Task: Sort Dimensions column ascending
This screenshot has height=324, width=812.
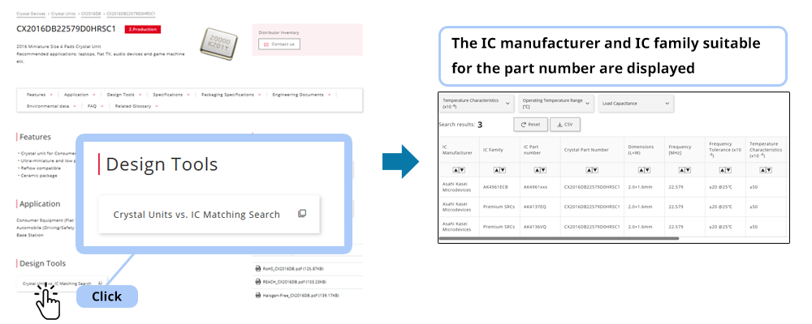Action: tap(641, 170)
